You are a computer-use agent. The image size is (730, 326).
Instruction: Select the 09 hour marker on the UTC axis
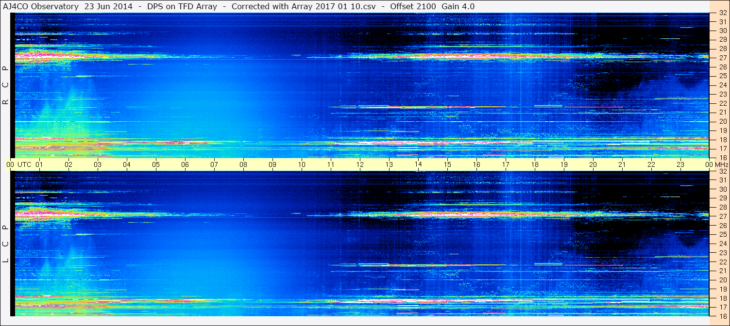(x=272, y=164)
